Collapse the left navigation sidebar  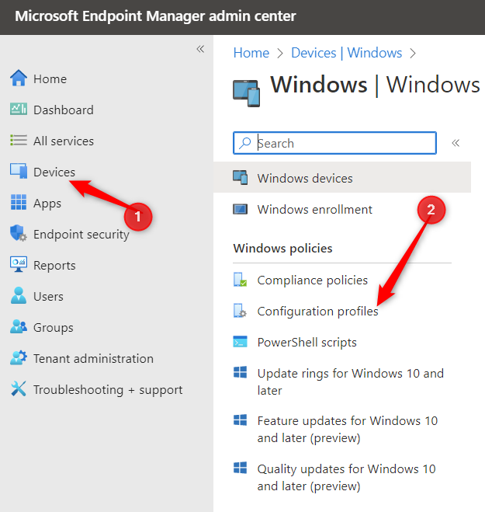click(x=200, y=49)
